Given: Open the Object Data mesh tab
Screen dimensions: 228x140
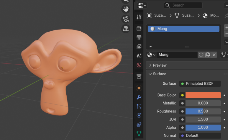Looking at the screenshot, I should [x=139, y=133].
